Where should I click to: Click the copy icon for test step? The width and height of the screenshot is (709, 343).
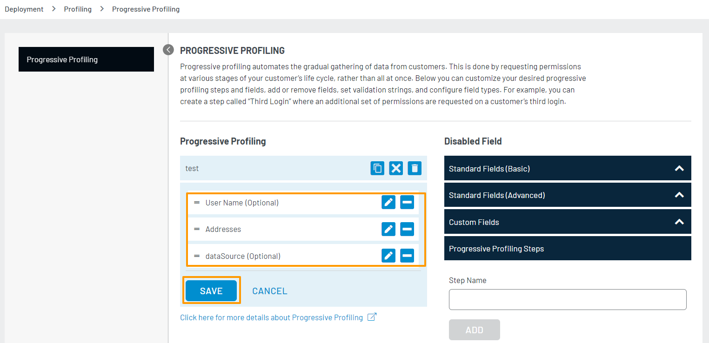click(x=377, y=168)
